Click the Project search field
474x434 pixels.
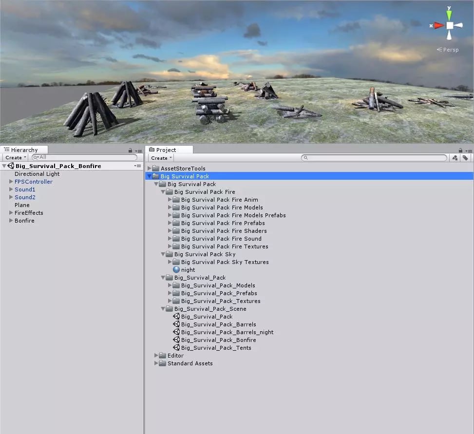click(375, 158)
